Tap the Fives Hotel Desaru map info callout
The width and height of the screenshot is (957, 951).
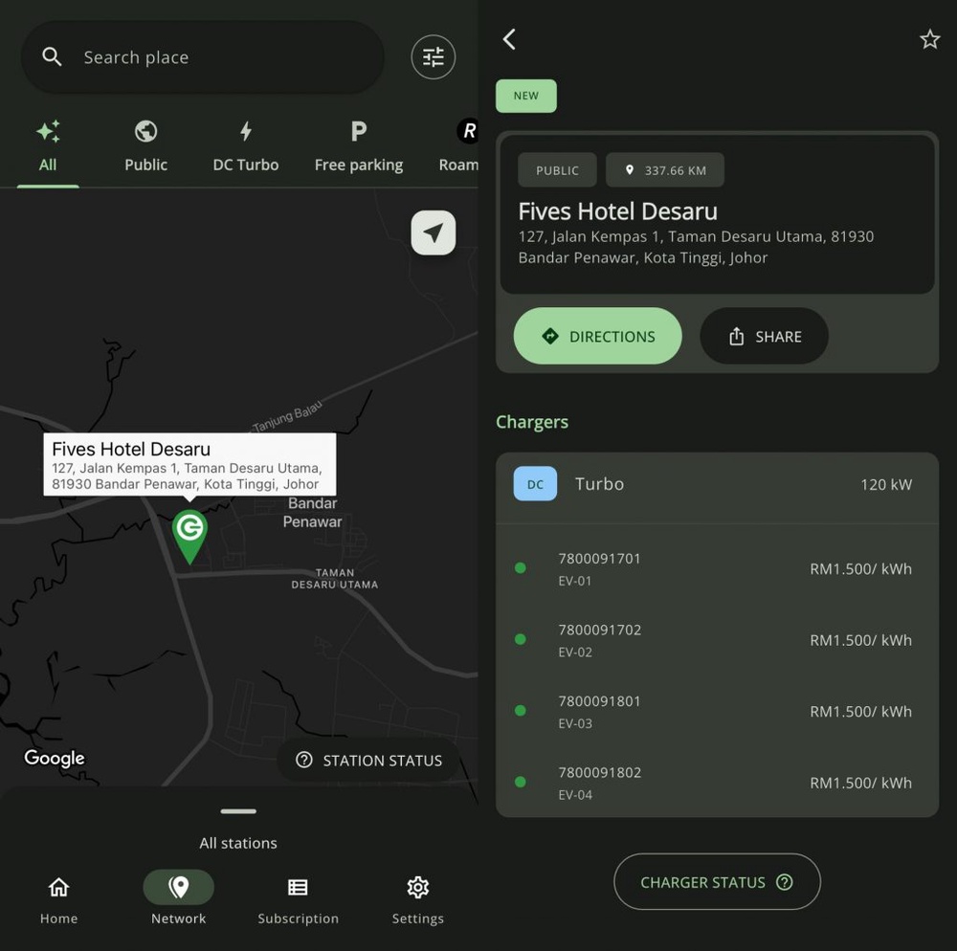189,465
